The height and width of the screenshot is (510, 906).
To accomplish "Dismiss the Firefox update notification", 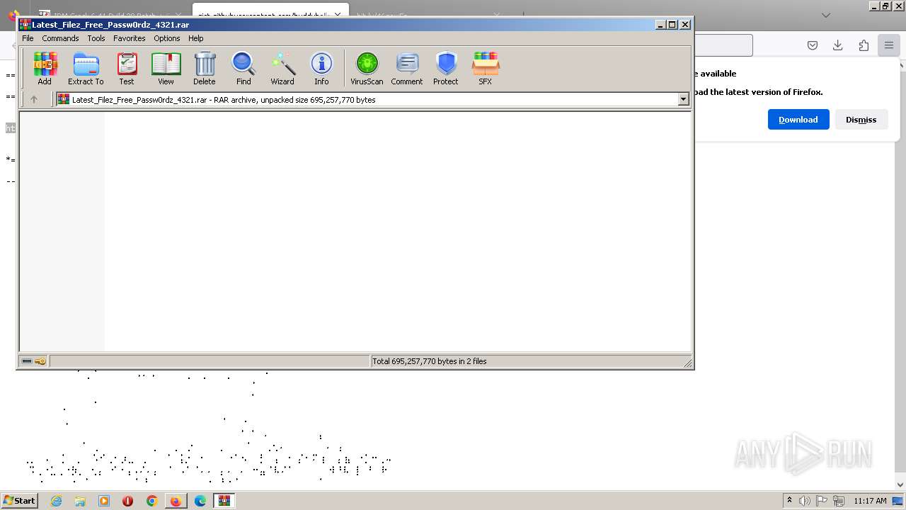I will [861, 120].
